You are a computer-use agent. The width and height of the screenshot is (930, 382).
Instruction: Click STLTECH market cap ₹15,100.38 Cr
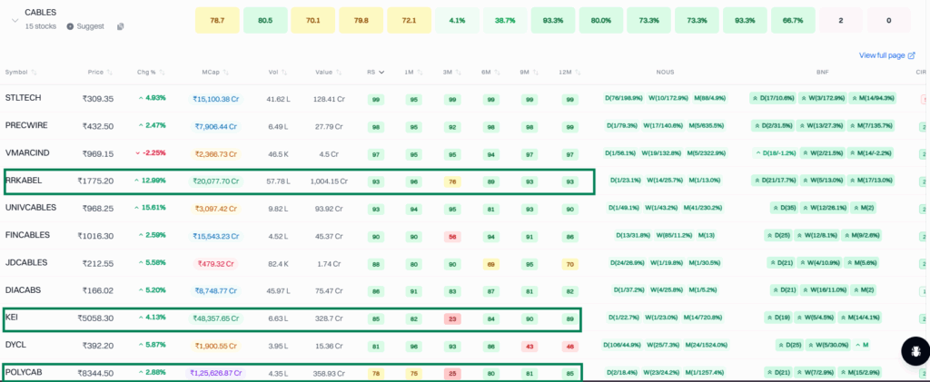coord(216,99)
